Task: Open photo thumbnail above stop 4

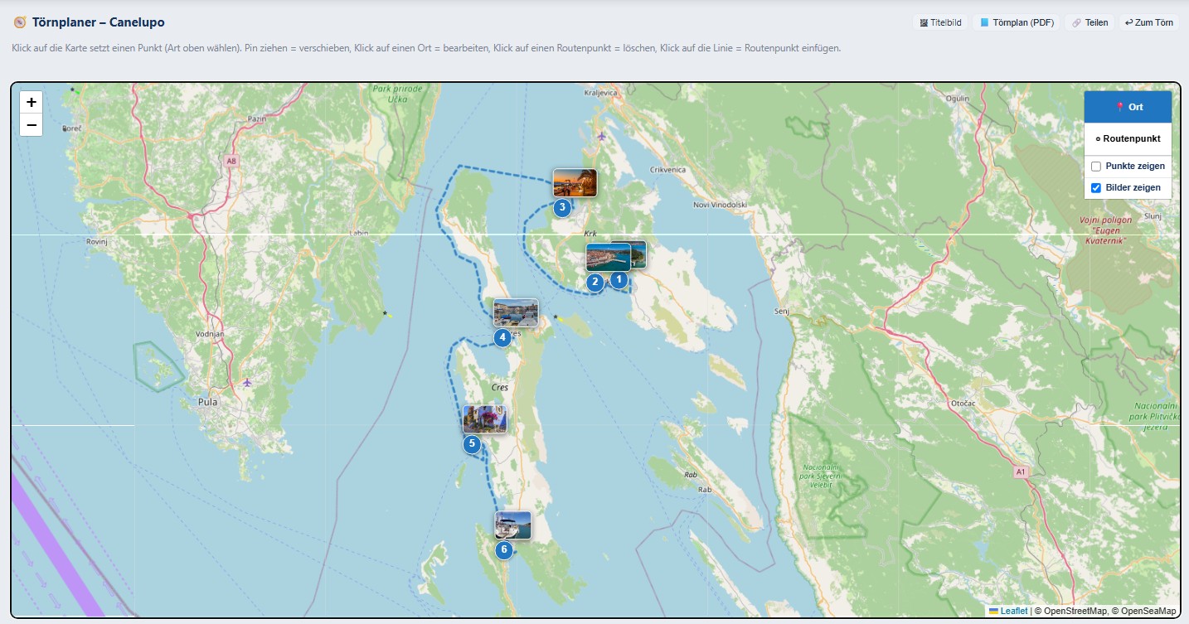Action: click(x=516, y=312)
